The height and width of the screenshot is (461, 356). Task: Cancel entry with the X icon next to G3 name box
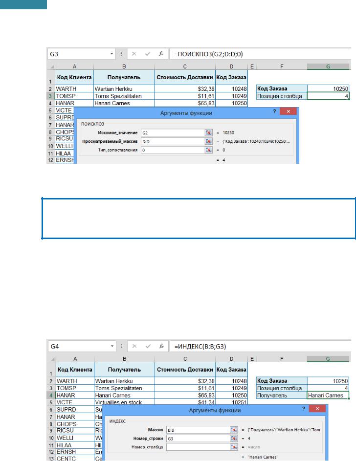(134, 54)
